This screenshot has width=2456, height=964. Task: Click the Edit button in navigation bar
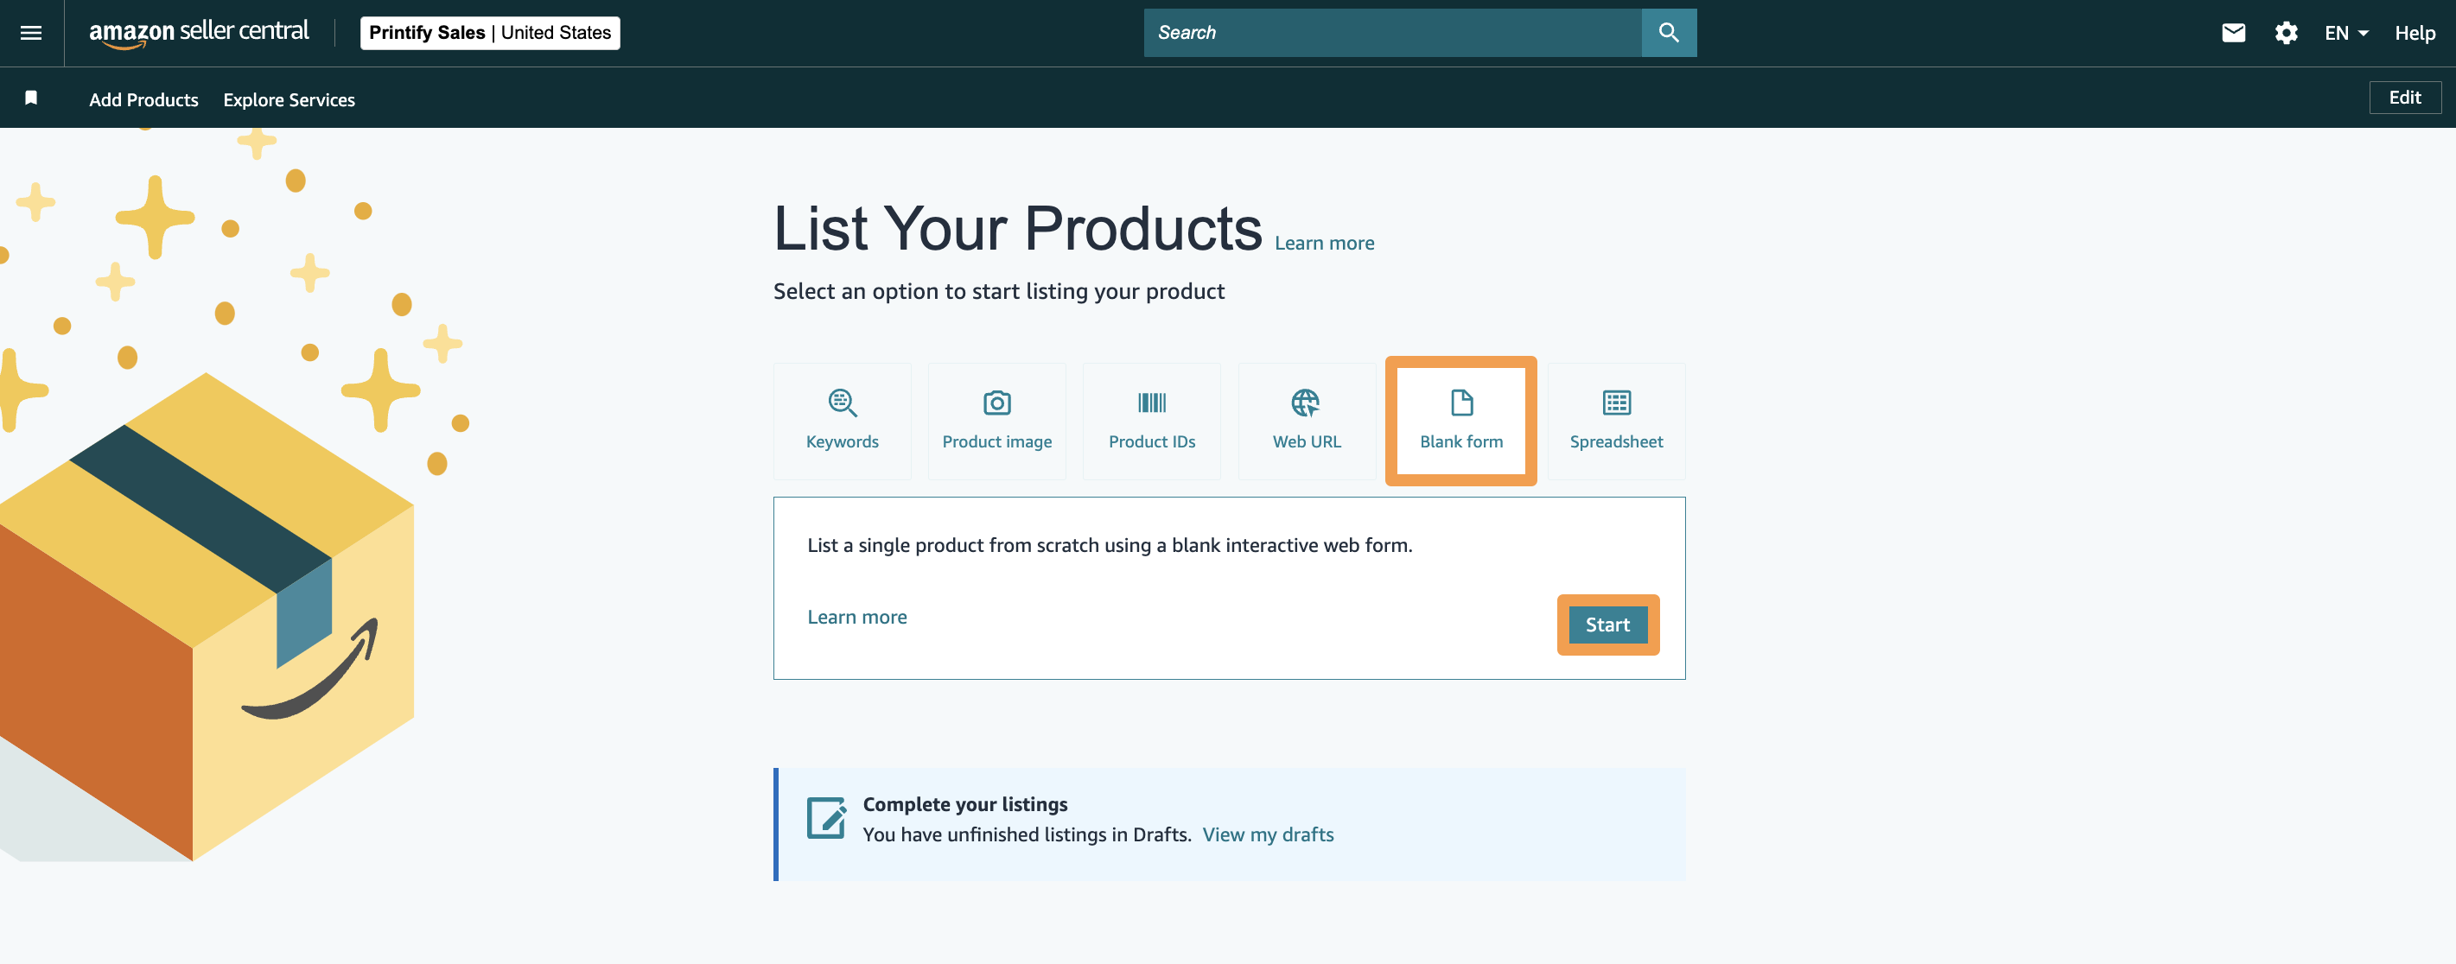point(2403,98)
